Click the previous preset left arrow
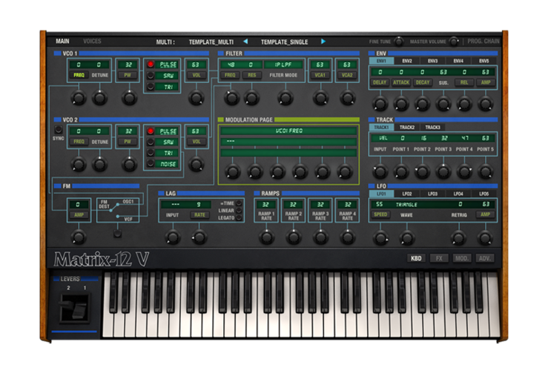 (x=245, y=42)
